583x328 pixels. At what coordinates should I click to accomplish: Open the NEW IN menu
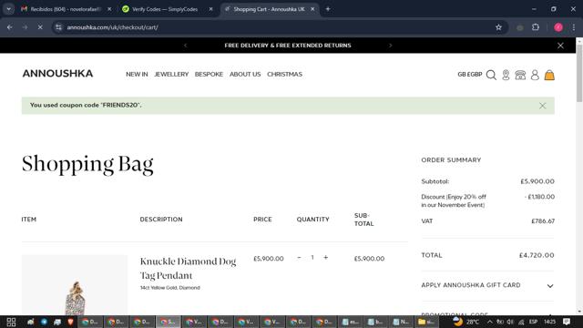pyautogui.click(x=137, y=75)
